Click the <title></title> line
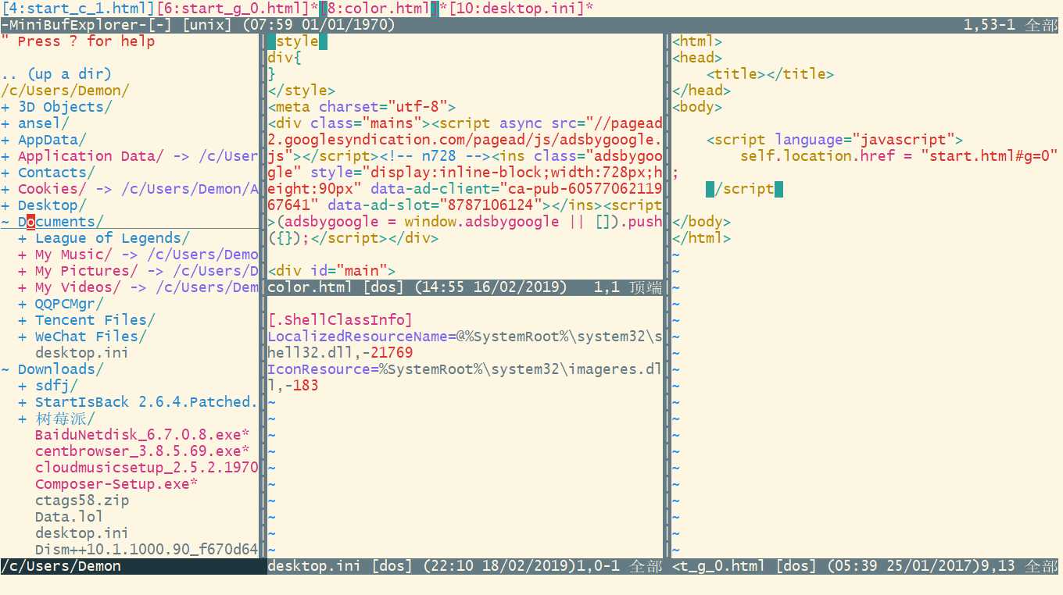The width and height of the screenshot is (1063, 595). point(770,74)
